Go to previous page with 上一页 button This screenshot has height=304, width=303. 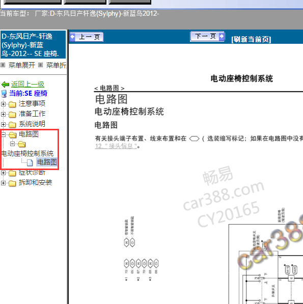coord(87,37)
